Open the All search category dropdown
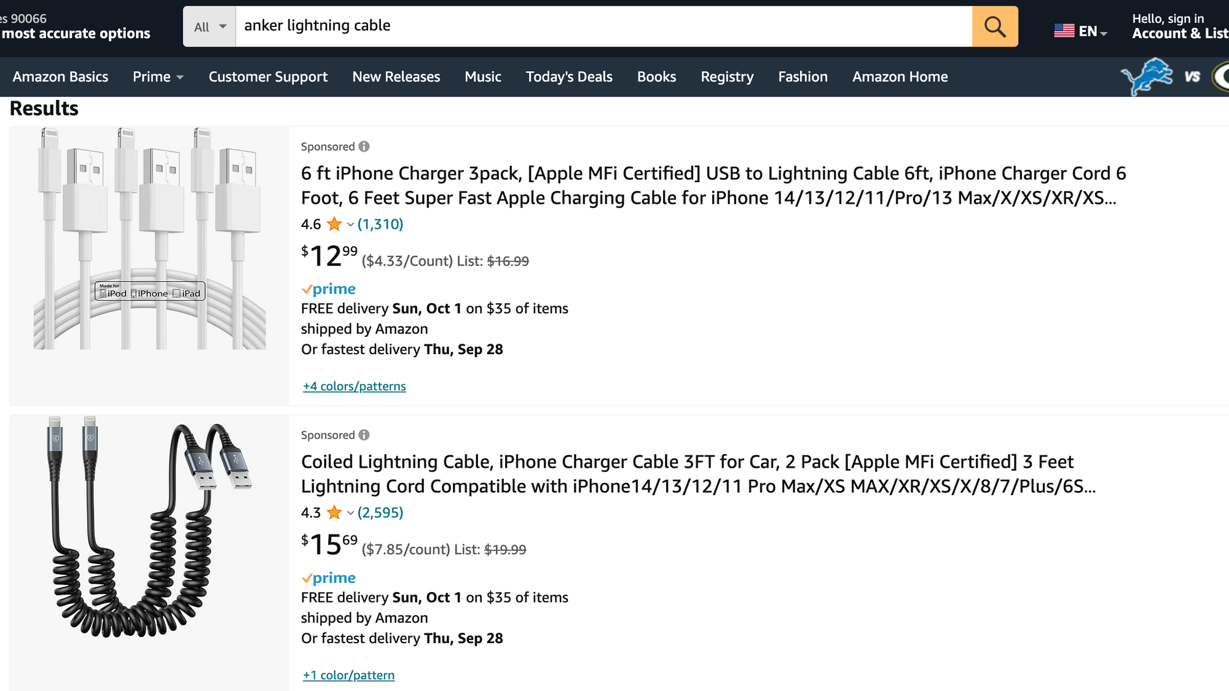Image resolution: width=1229 pixels, height=691 pixels. click(x=209, y=26)
